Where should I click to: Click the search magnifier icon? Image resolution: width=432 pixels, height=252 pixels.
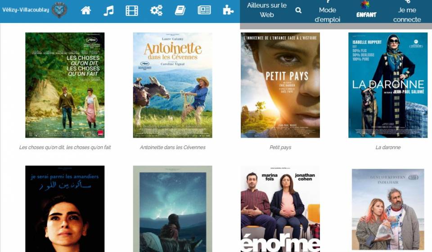click(298, 10)
